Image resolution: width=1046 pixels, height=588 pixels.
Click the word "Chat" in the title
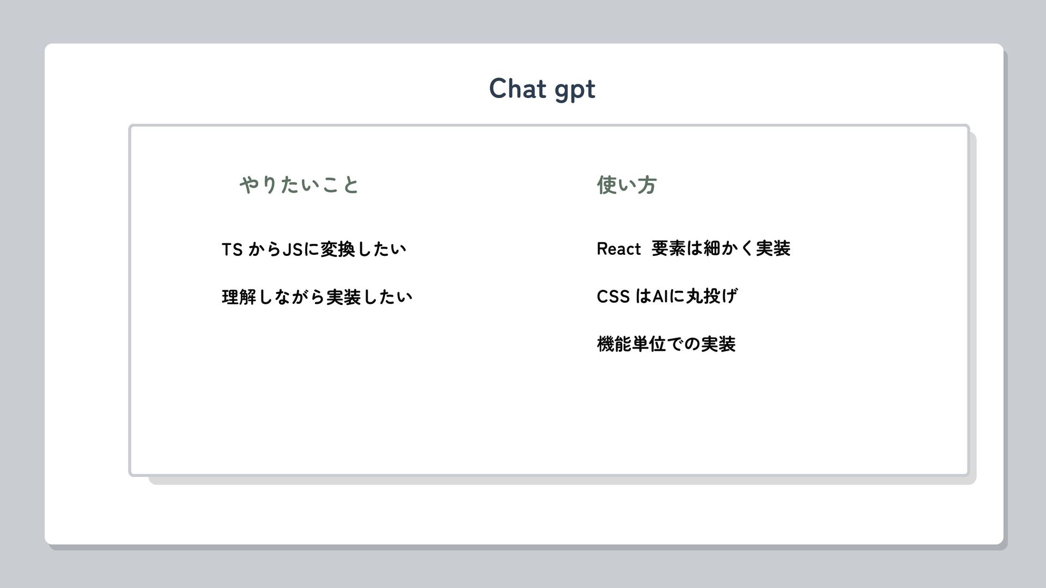[x=517, y=88]
